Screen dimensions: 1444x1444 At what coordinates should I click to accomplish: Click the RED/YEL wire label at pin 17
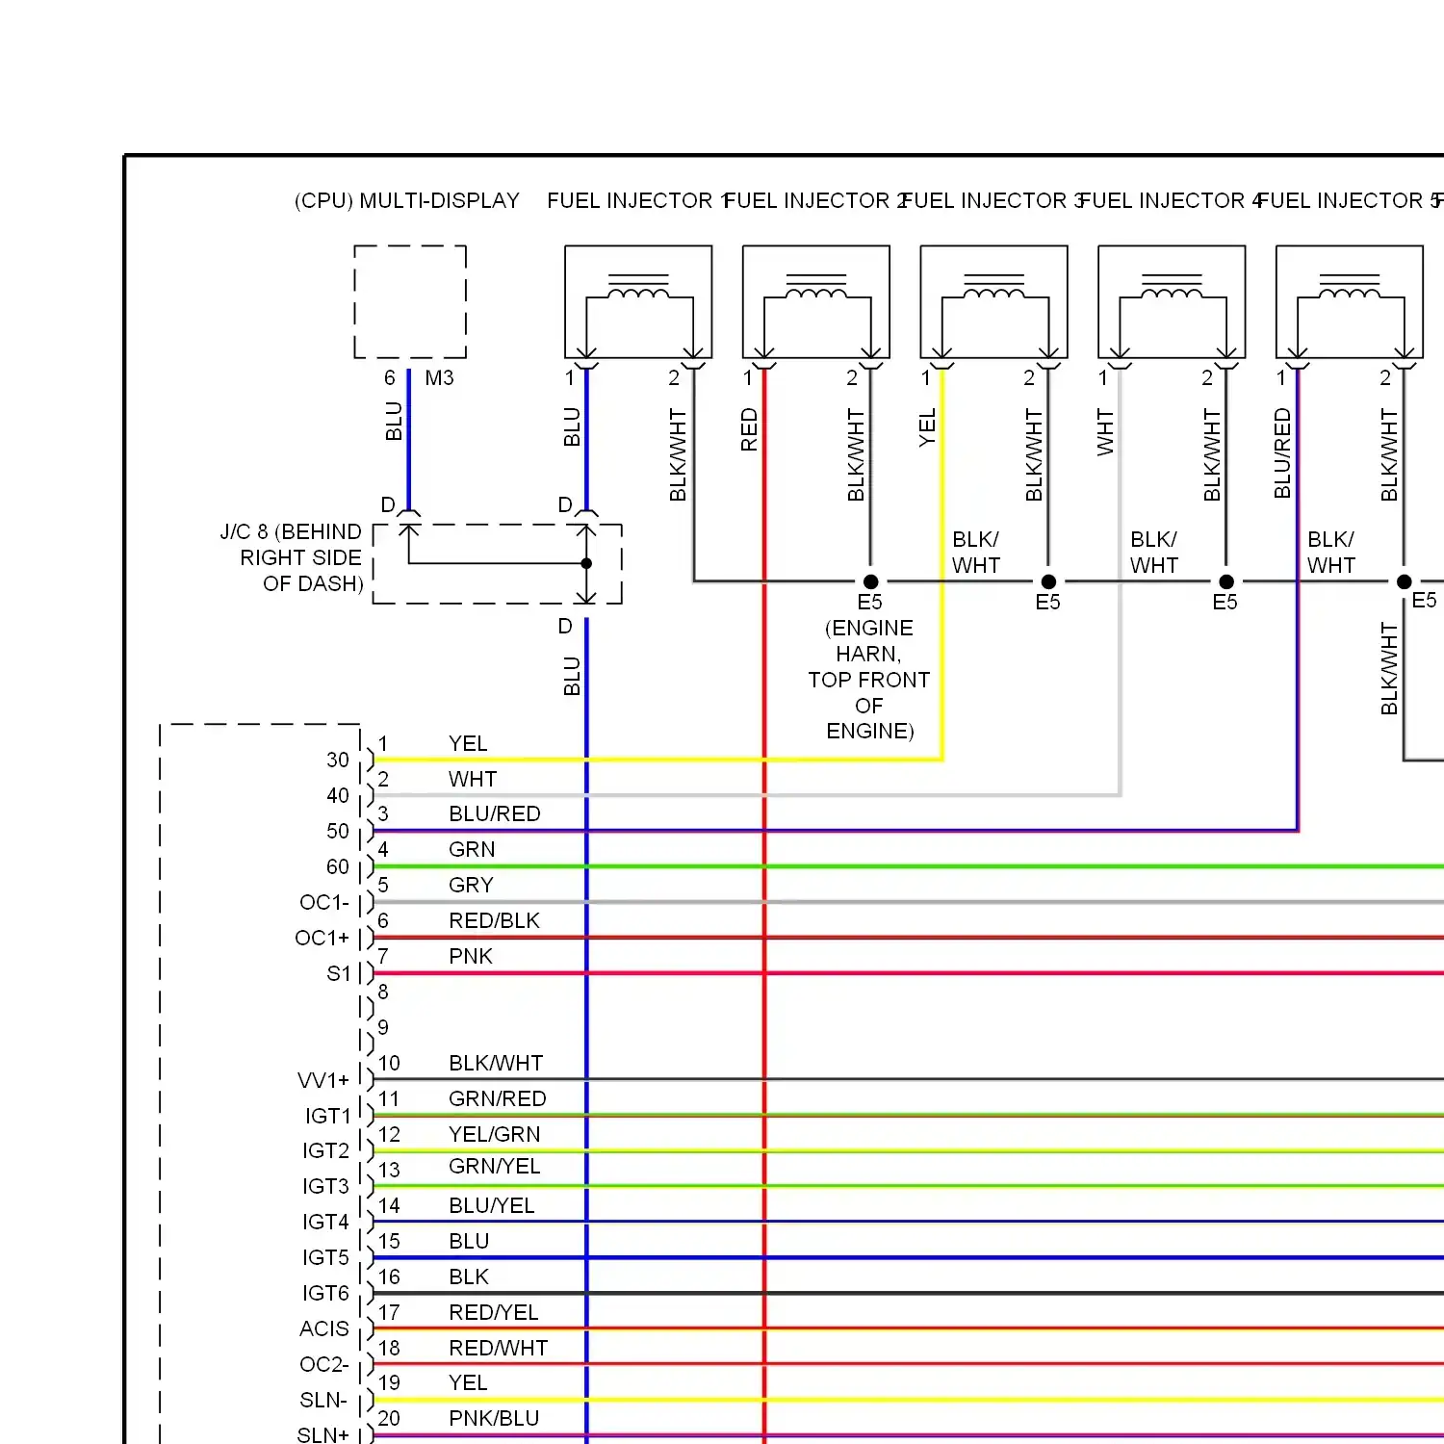click(x=494, y=1312)
